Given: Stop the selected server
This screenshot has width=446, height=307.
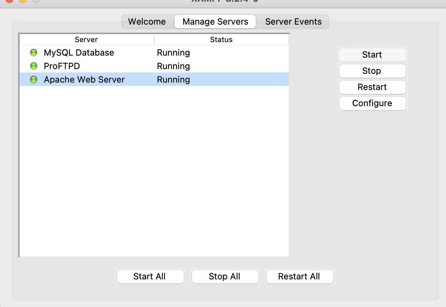Looking at the screenshot, I should point(372,71).
